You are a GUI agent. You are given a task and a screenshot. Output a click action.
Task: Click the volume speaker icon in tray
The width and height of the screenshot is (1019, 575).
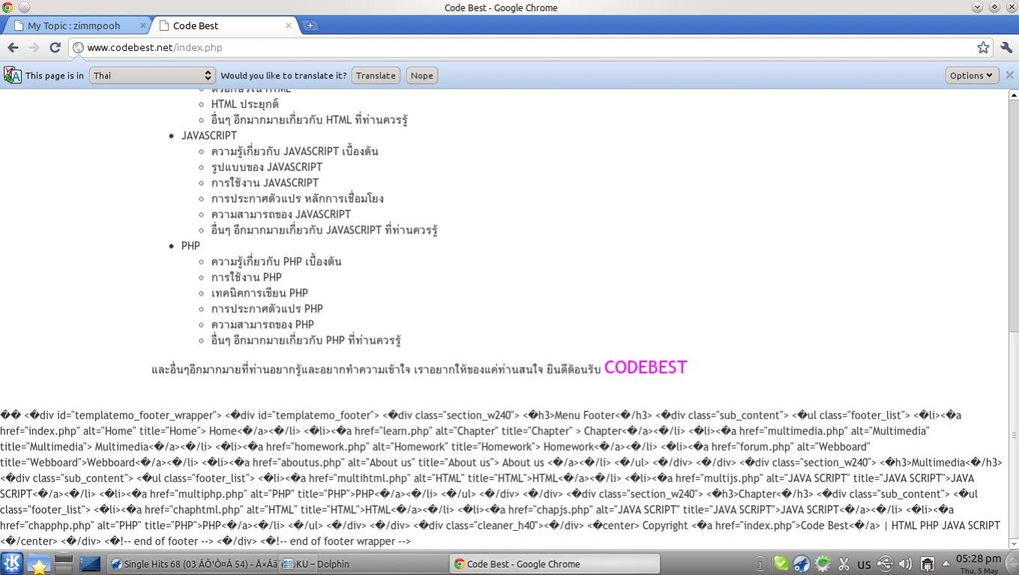click(x=905, y=564)
